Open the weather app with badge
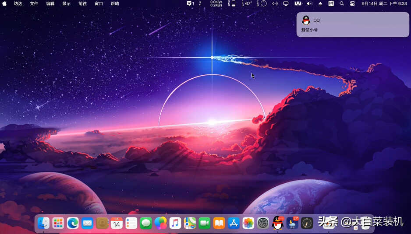The height and width of the screenshot is (234, 411). point(292,223)
